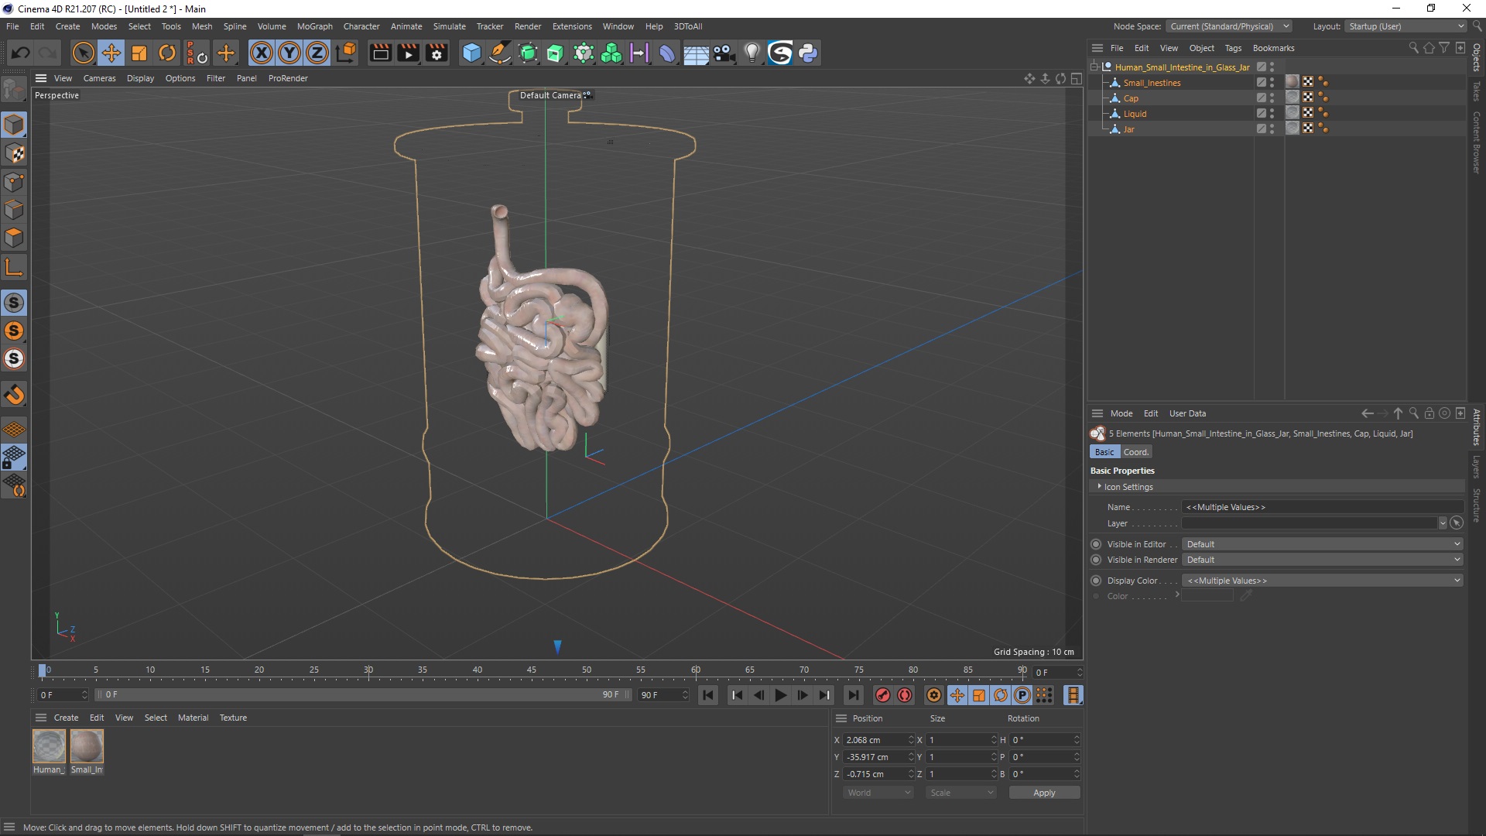Activate the Rotate tool in top toolbar
Viewport: 1486px width, 836px height.
tap(167, 53)
